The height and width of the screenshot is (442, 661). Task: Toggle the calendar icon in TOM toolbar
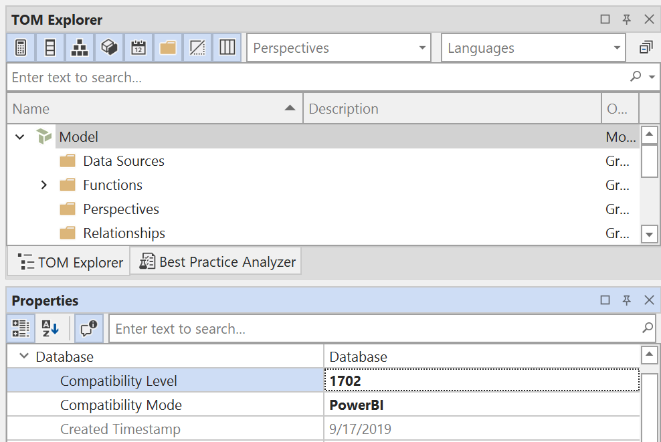coord(138,48)
